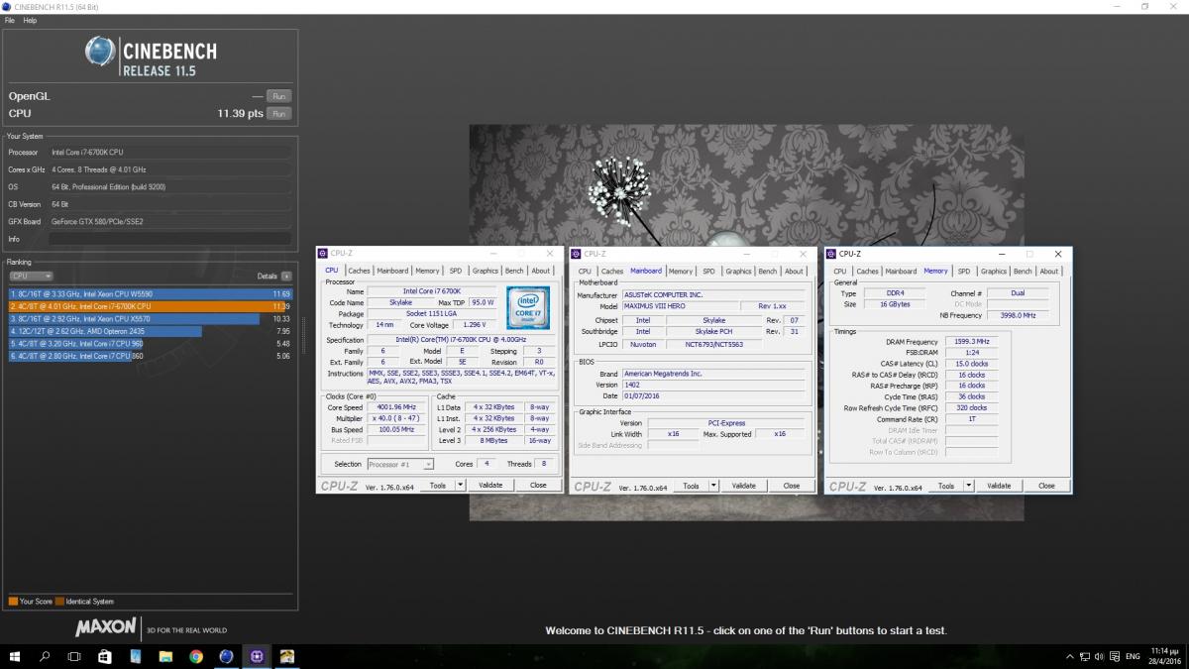Switch to Caches tab in CPU window
This screenshot has height=669, width=1189.
click(x=359, y=271)
